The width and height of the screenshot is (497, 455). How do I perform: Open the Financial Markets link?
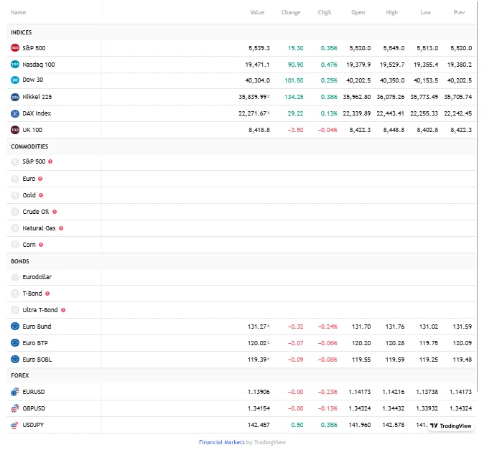point(221,442)
